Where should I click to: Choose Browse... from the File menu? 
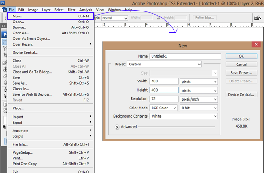tap(51, 27)
